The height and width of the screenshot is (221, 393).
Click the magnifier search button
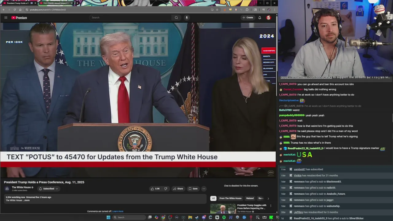tap(176, 17)
